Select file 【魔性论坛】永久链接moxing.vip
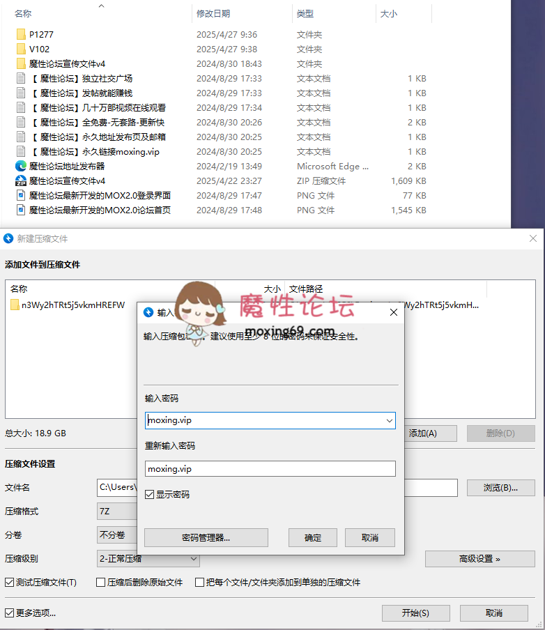545x630 pixels. [95, 152]
